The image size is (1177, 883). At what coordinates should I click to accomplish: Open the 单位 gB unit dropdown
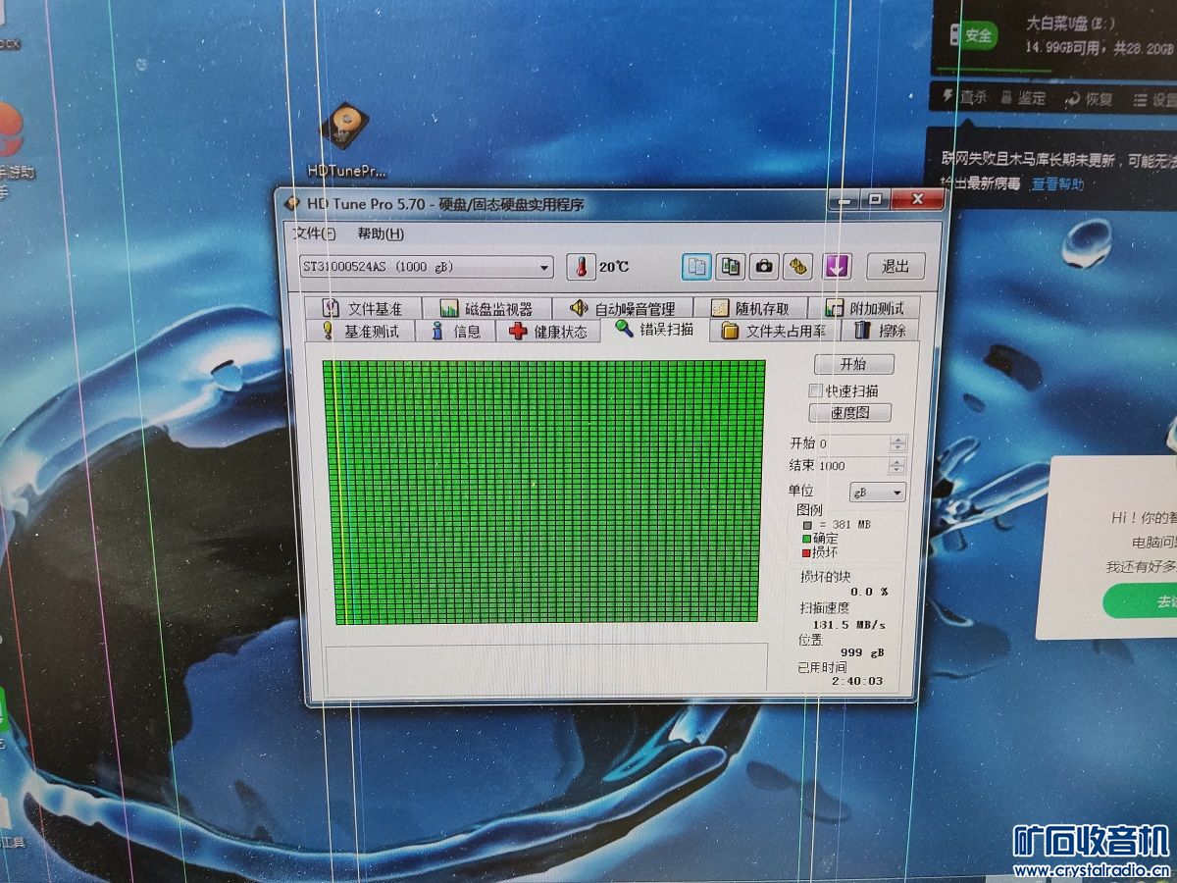pyautogui.click(x=877, y=493)
